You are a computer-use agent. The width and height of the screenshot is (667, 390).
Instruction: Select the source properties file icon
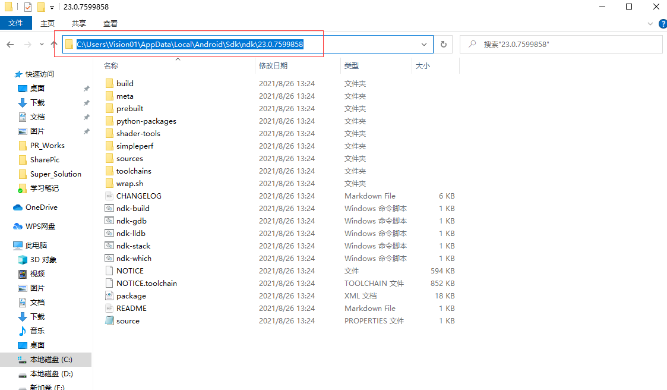(x=109, y=320)
